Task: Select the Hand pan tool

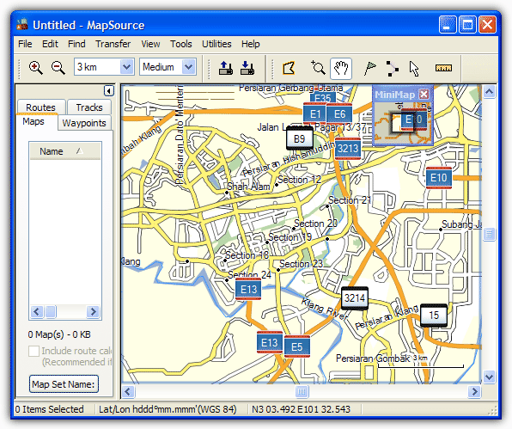Action: [x=341, y=68]
